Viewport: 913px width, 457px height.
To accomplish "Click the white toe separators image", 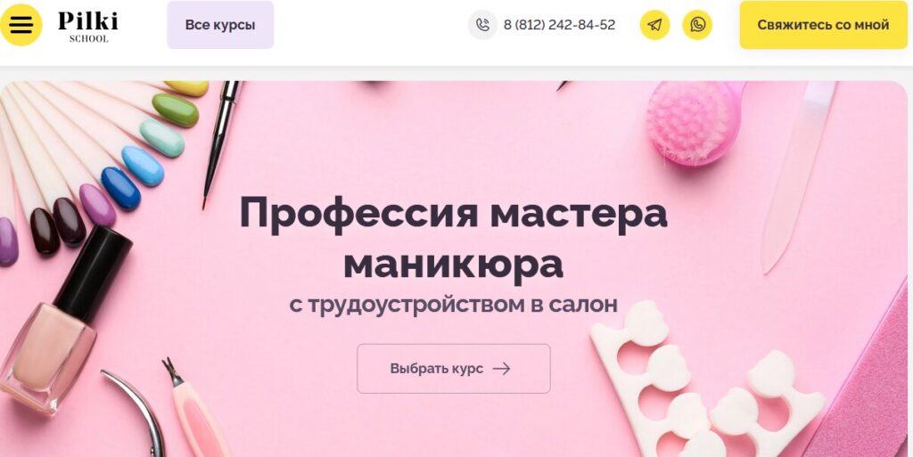I will click(x=706, y=384).
